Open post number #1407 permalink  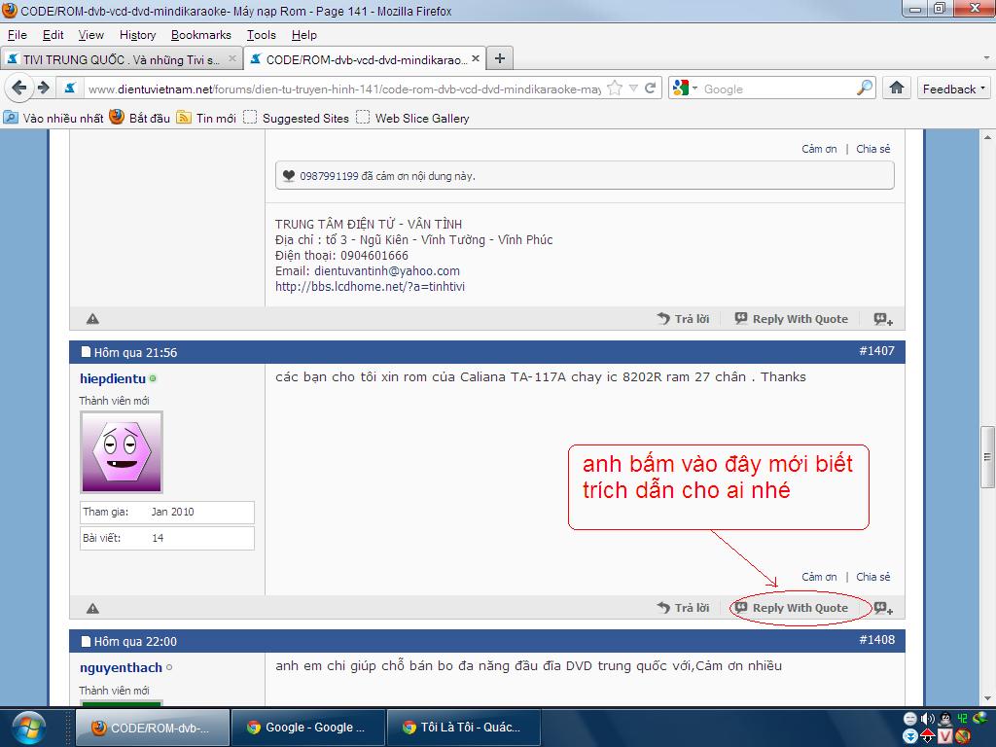click(876, 350)
